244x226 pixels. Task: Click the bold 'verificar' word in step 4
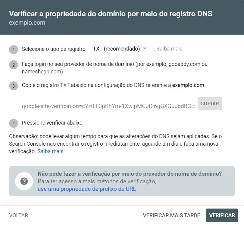point(56,123)
